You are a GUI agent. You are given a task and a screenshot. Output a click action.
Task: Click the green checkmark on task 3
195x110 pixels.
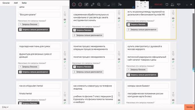[x=173, y=21]
